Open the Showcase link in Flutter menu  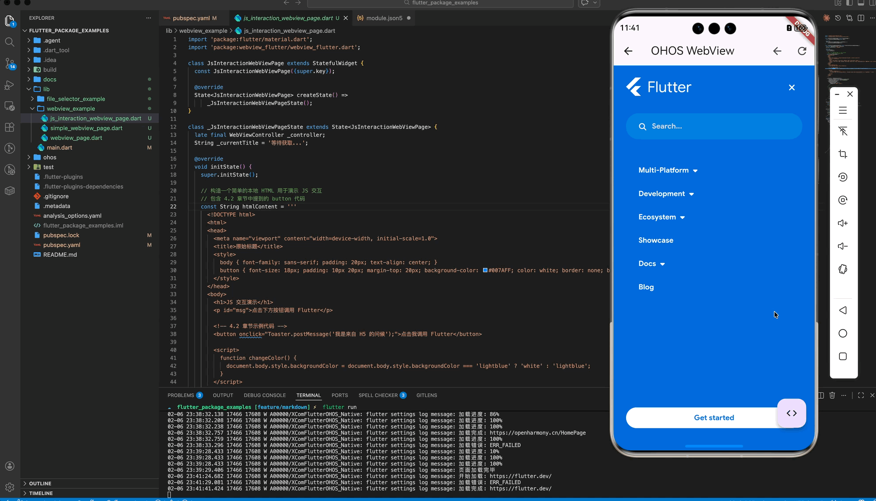click(x=656, y=240)
